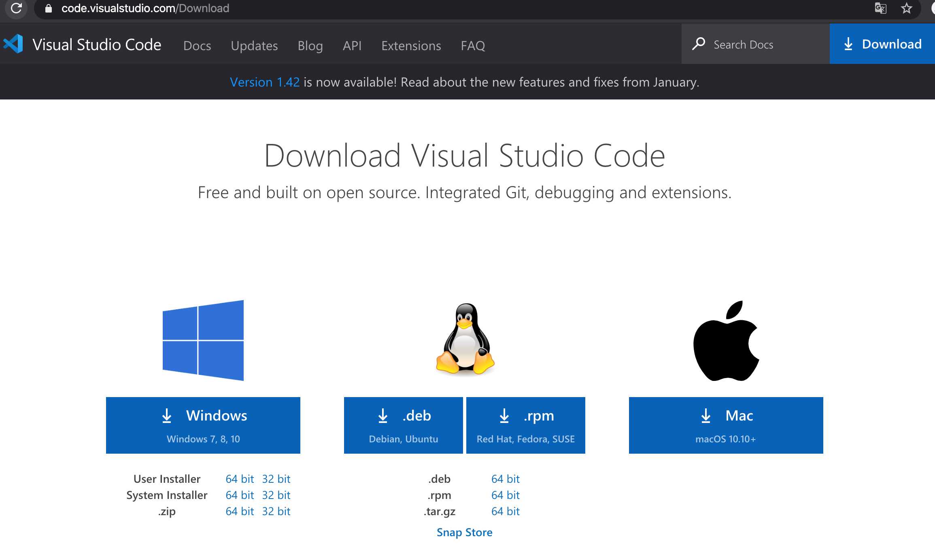Open the Snap Store link
Screen dimensions: 935x558
[465, 532]
